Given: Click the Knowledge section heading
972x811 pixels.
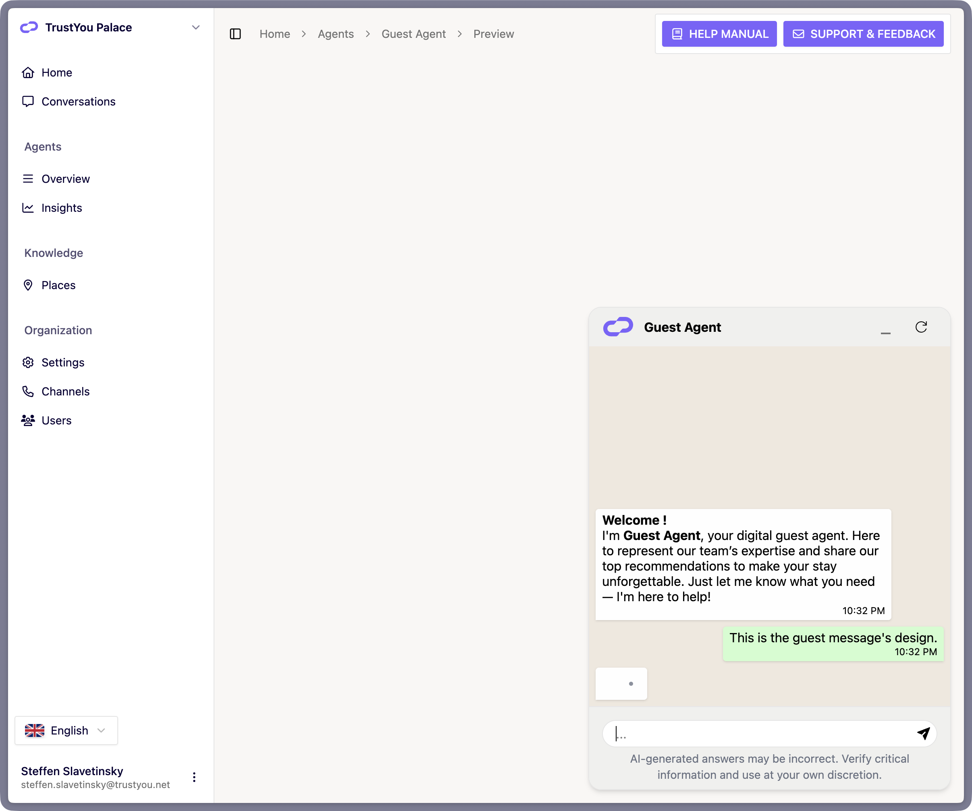Looking at the screenshot, I should (54, 253).
